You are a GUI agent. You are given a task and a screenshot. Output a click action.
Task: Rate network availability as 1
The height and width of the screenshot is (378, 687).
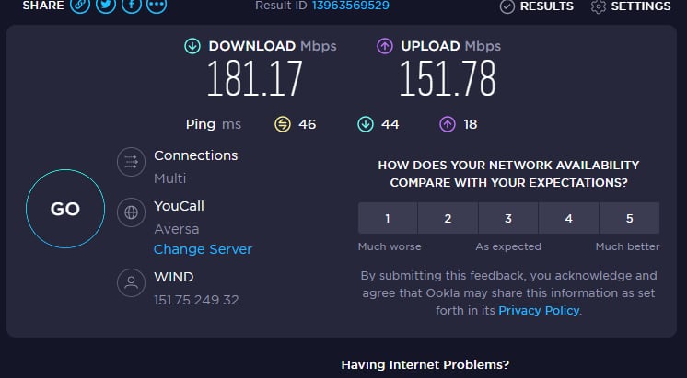pos(388,218)
